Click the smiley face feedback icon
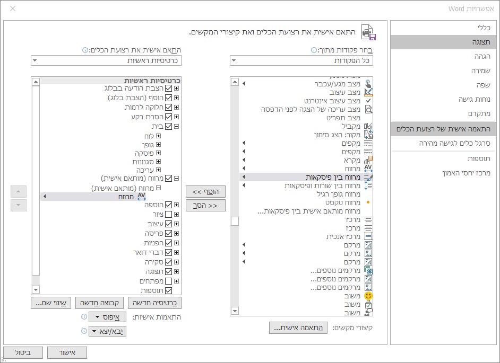 [368, 296]
